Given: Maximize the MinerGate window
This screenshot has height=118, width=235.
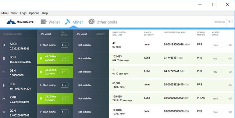Looking at the screenshot, I should [x=214, y=5].
